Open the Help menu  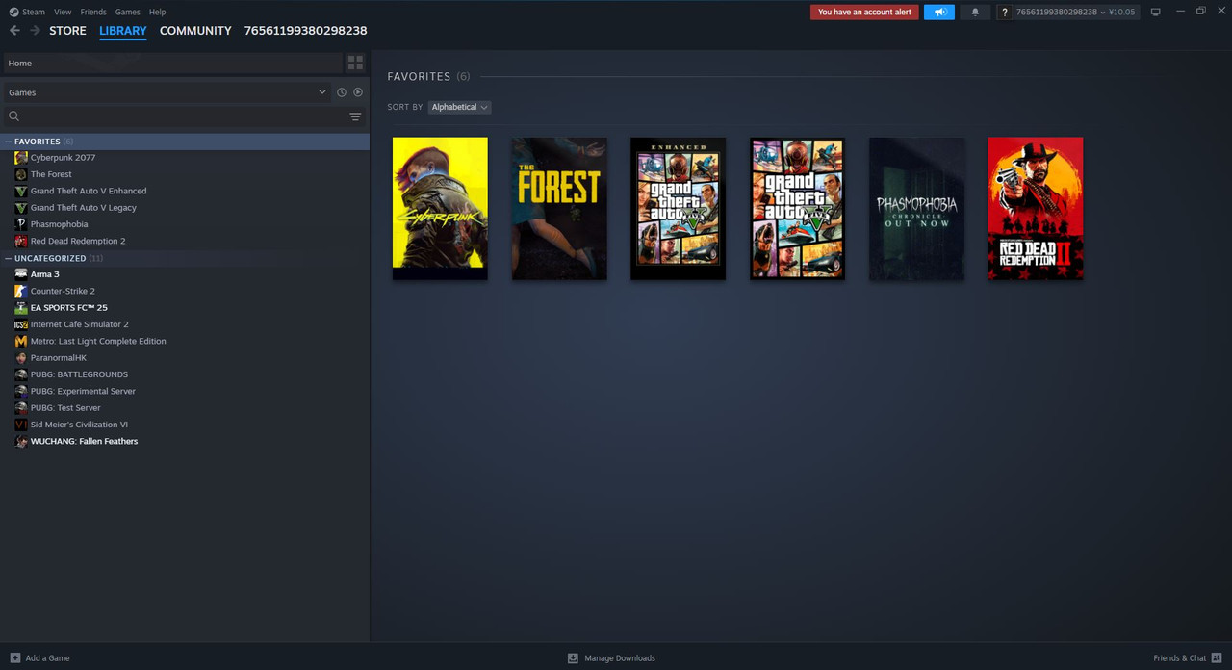click(157, 12)
